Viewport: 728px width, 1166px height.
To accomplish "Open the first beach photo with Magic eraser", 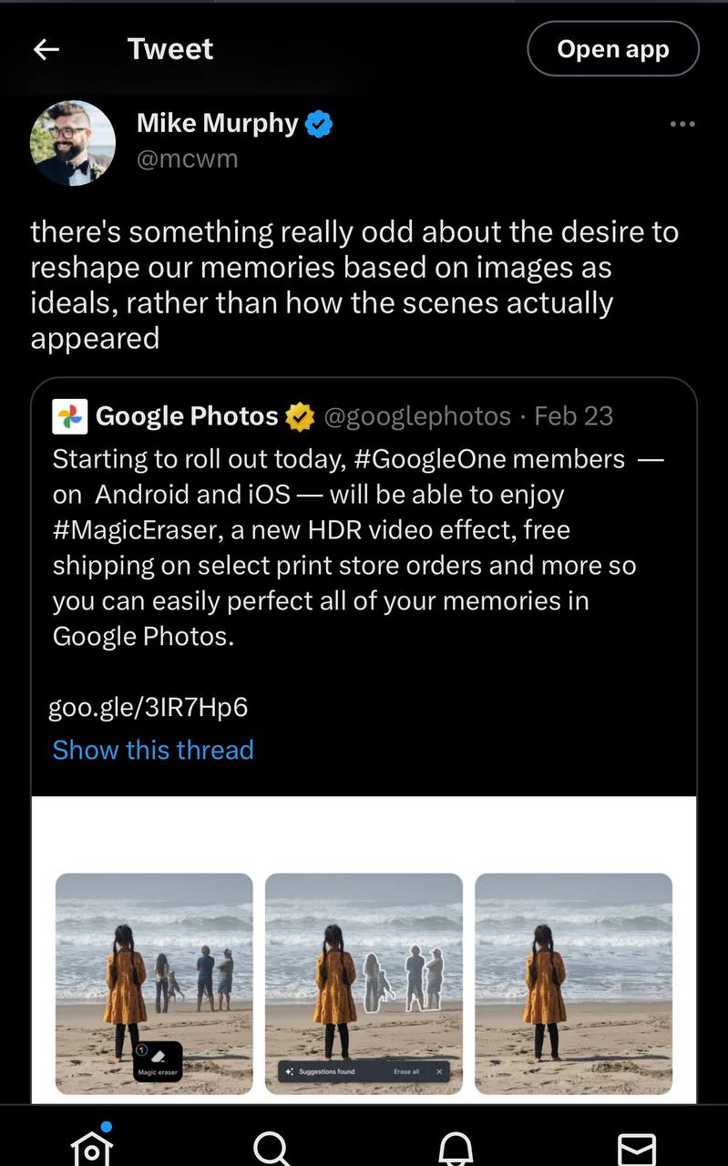I will (154, 983).
